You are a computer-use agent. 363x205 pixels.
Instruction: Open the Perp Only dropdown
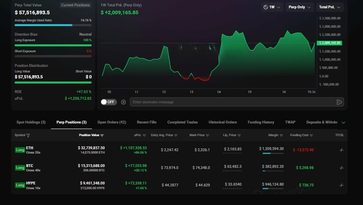[299, 7]
